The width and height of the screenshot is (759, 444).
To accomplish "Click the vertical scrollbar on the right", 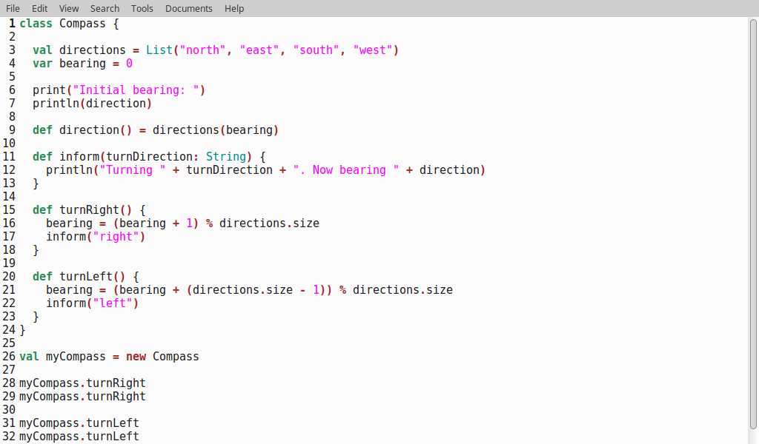I will pos(752,222).
